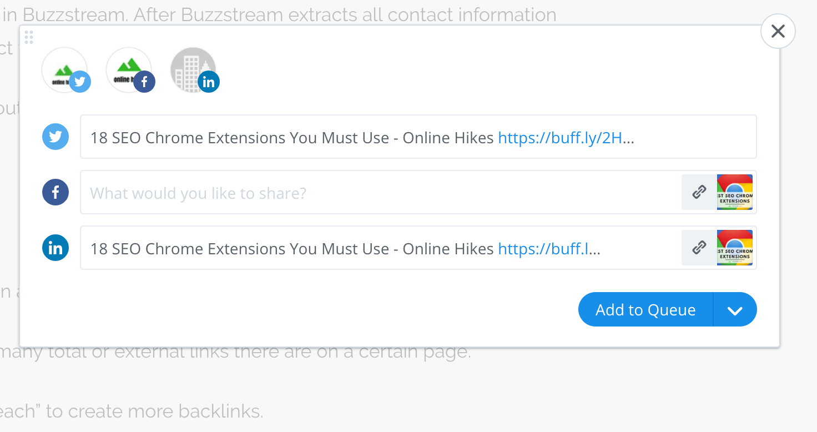Click the Add to Queue button
The height and width of the screenshot is (432, 817).
pos(645,310)
